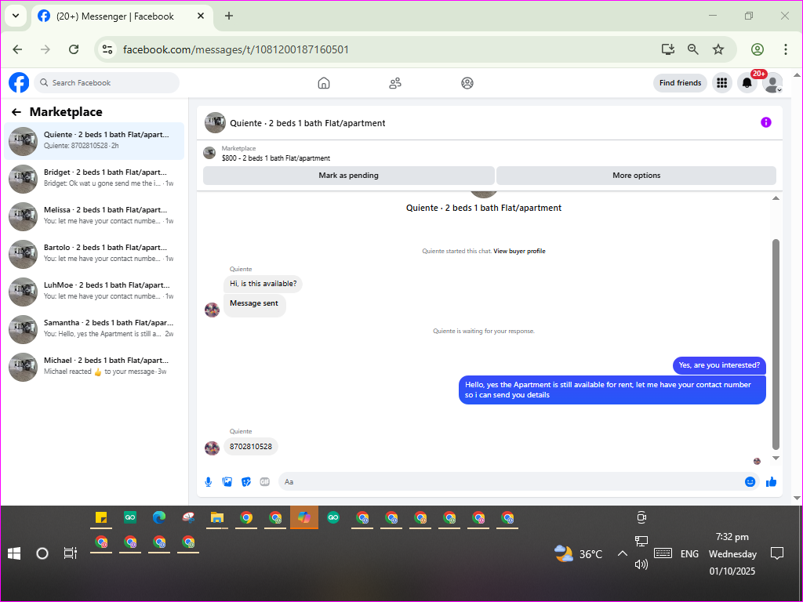Open the Facebook logo home link

(19, 82)
